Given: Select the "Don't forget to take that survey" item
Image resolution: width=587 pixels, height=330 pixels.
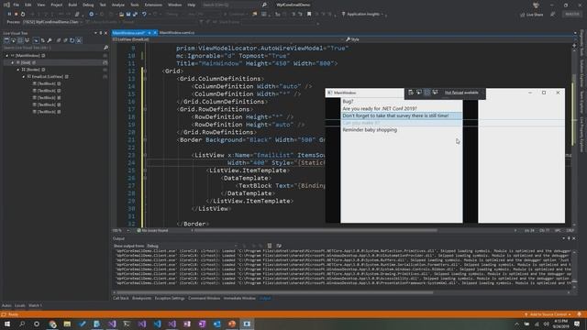Looking at the screenshot, I should [402, 115].
